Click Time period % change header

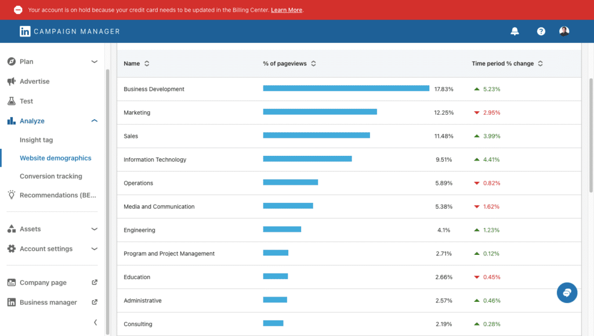tap(503, 64)
